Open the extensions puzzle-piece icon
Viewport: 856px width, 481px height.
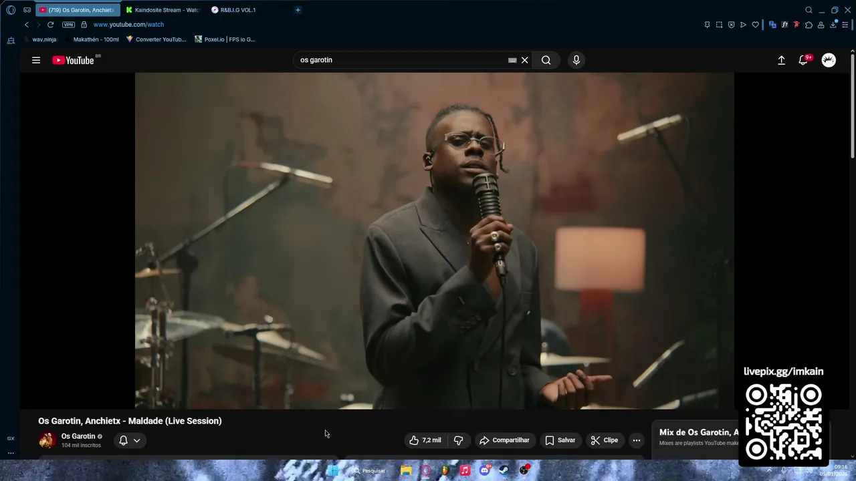809,25
